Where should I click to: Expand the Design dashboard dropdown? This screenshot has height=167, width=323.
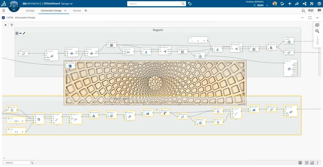click(x=71, y=4)
